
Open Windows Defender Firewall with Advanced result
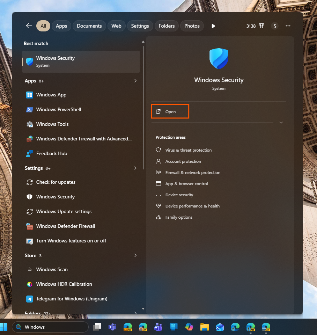coord(81,139)
